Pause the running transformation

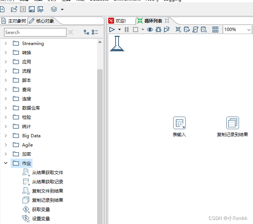coord(127,30)
